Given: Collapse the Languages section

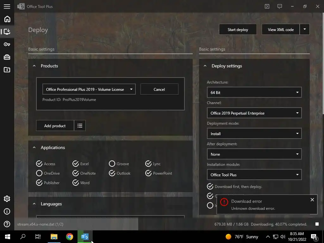Looking at the screenshot, I should click(34, 204).
